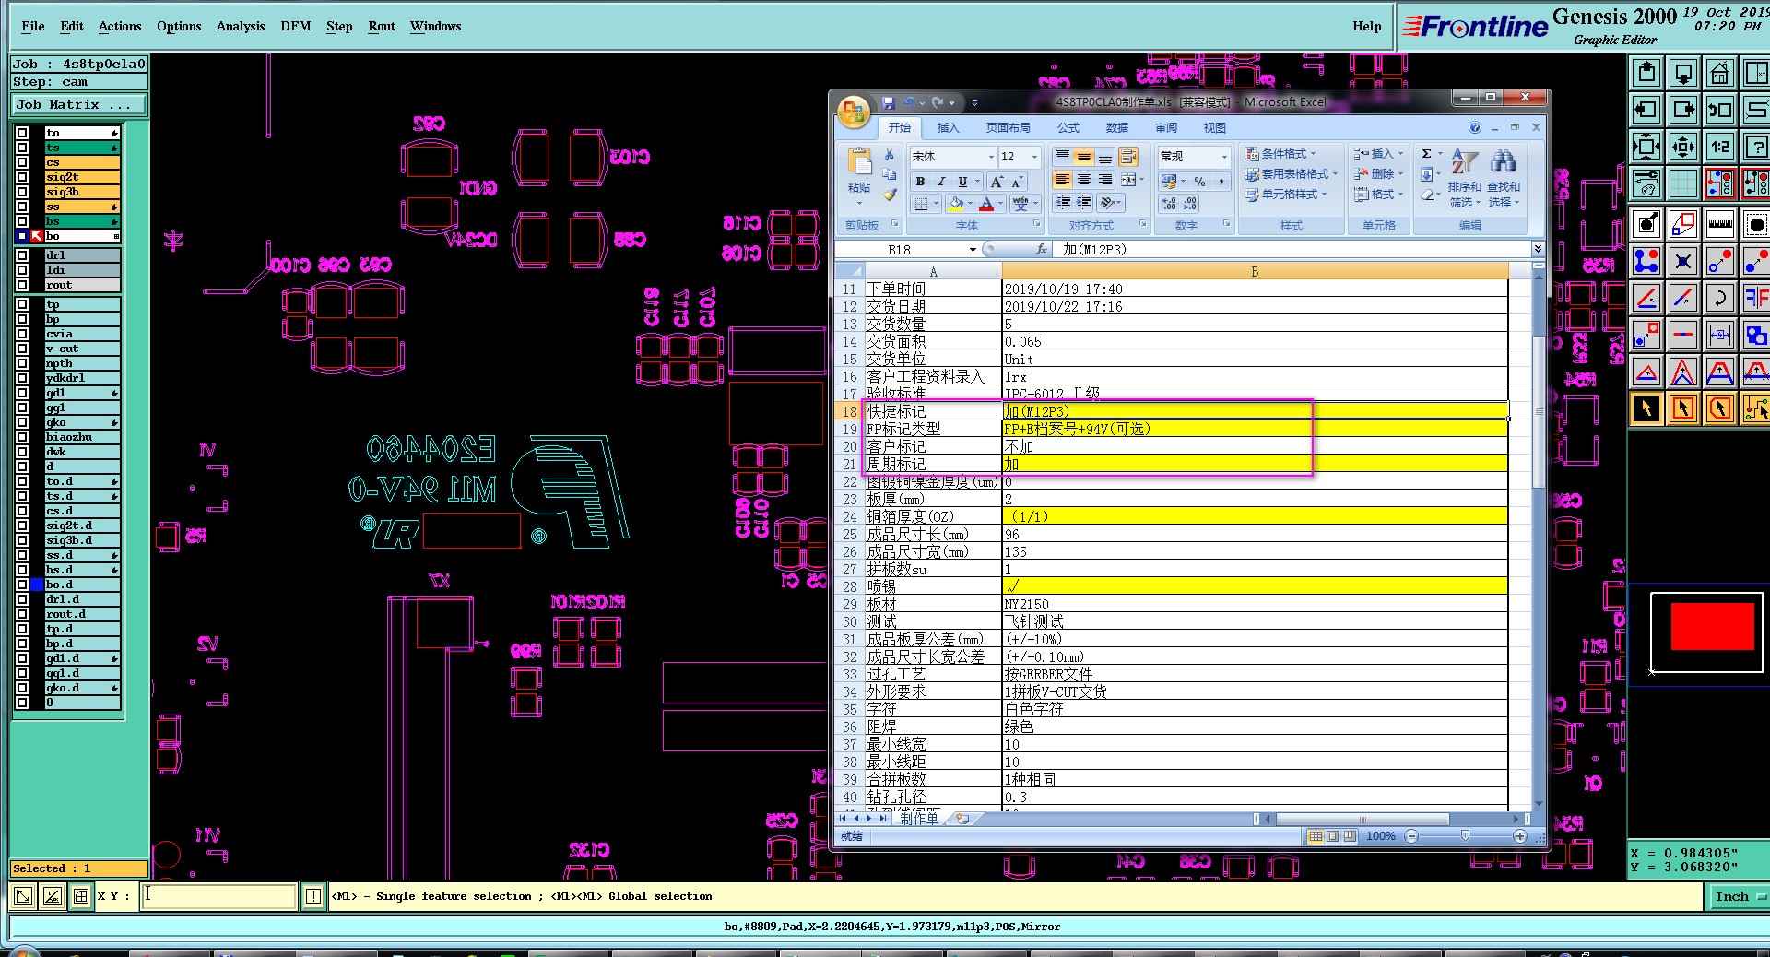Click the rotate feature tool icon

coord(1719,298)
